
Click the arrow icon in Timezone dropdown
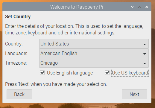click(x=145, y=63)
